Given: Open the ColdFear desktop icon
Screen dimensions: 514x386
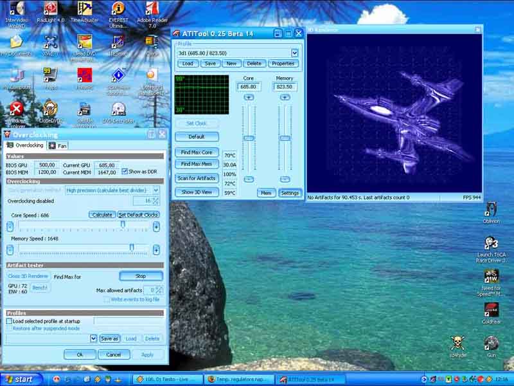Looking at the screenshot, I should click(x=491, y=309).
